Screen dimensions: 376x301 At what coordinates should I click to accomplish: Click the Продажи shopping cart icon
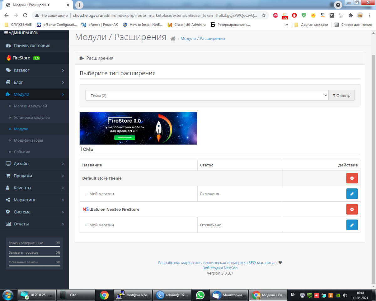click(8, 176)
